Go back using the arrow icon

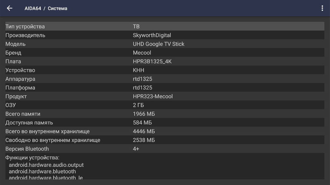10,8
